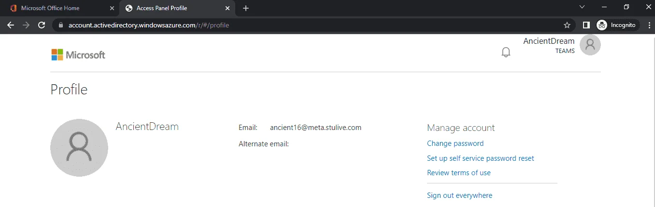Image resolution: width=655 pixels, height=207 pixels.
Task: Open Review terms of use link
Action: 459,173
